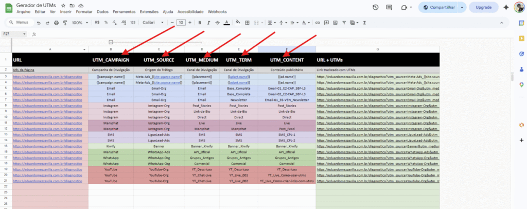Toggle bold formatting

click(x=200, y=23)
